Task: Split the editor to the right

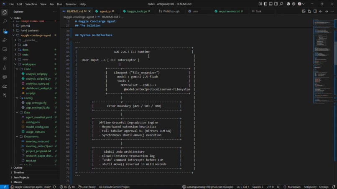Action: pyautogui.click(x=315, y=11)
